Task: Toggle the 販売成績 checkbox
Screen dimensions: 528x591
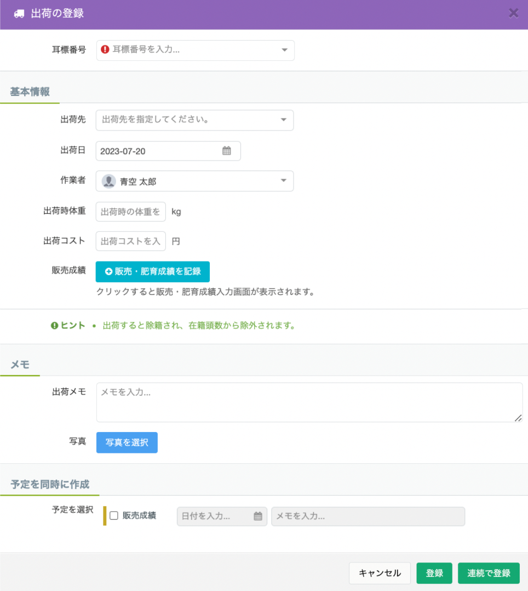Action: (x=114, y=515)
